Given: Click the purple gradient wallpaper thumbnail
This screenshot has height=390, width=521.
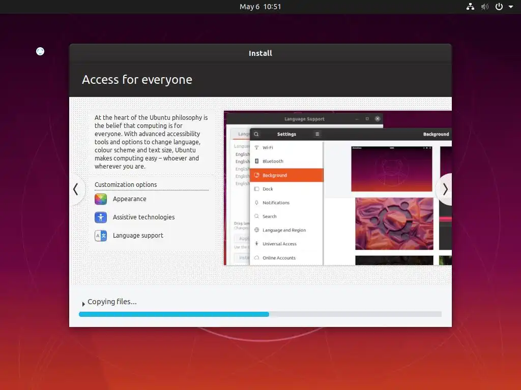Looking at the screenshot, I should (x=392, y=169).
